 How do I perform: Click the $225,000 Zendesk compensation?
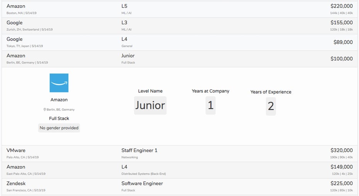[341, 184]
